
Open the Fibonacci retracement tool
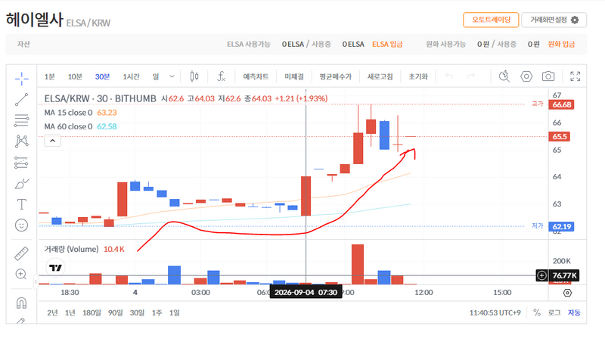[x=22, y=120]
